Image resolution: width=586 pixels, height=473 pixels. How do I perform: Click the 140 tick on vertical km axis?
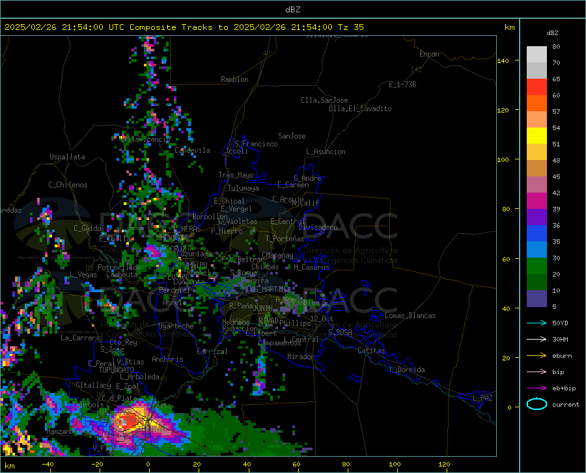[503, 61]
